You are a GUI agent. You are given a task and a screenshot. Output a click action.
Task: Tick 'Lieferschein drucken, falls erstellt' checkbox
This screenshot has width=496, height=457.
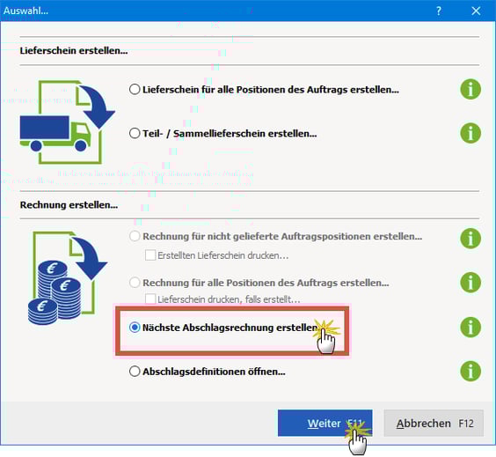150,299
